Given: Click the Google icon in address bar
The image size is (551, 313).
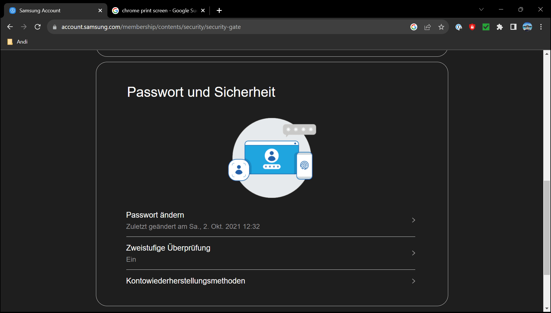Looking at the screenshot, I should coord(414,27).
